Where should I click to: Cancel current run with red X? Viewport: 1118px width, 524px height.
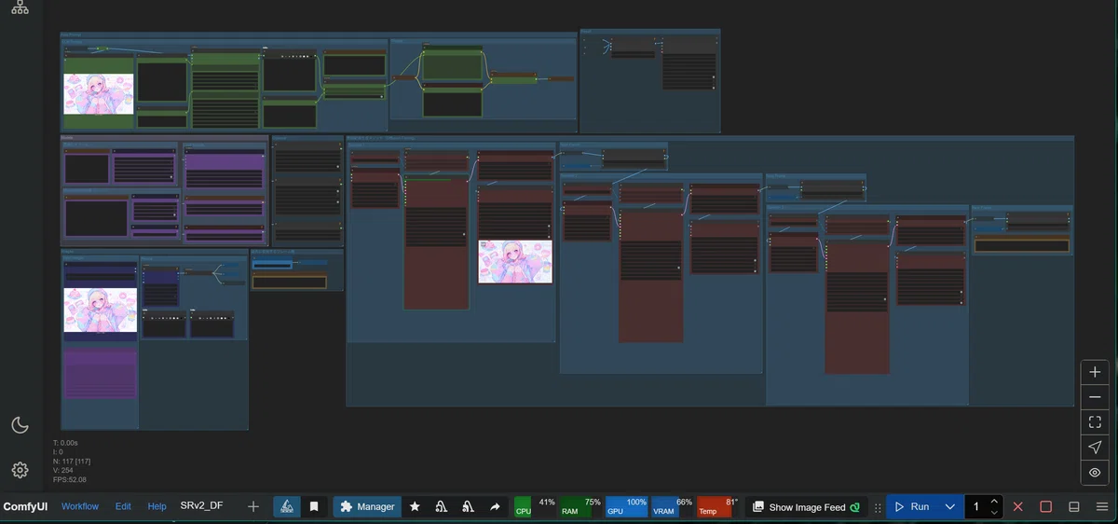[x=1017, y=506]
